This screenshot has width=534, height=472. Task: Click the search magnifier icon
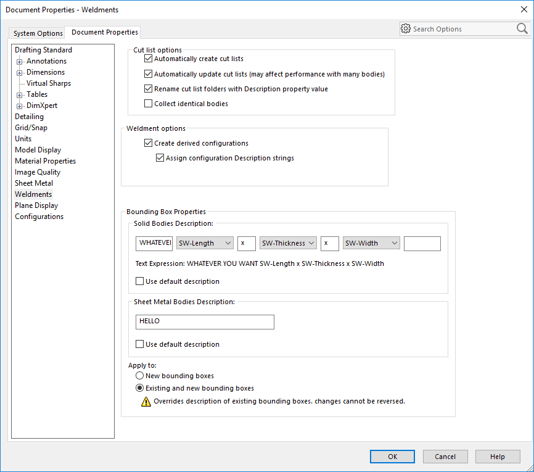point(522,28)
